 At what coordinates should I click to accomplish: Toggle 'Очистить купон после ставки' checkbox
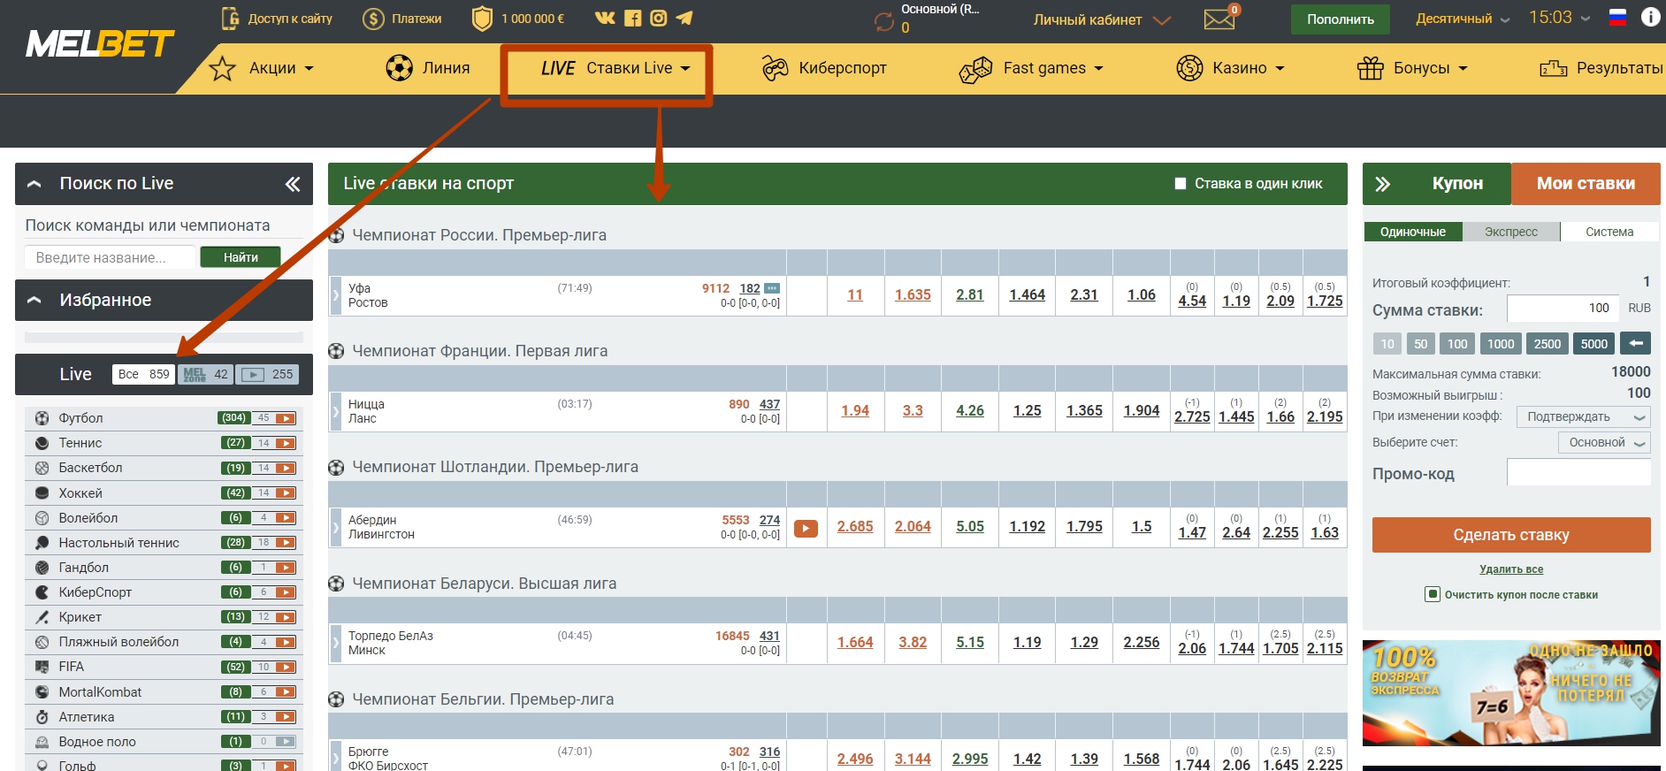click(x=1433, y=594)
